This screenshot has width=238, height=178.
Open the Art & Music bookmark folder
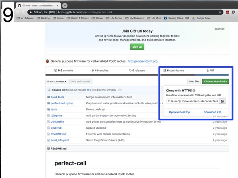click(25, 18)
